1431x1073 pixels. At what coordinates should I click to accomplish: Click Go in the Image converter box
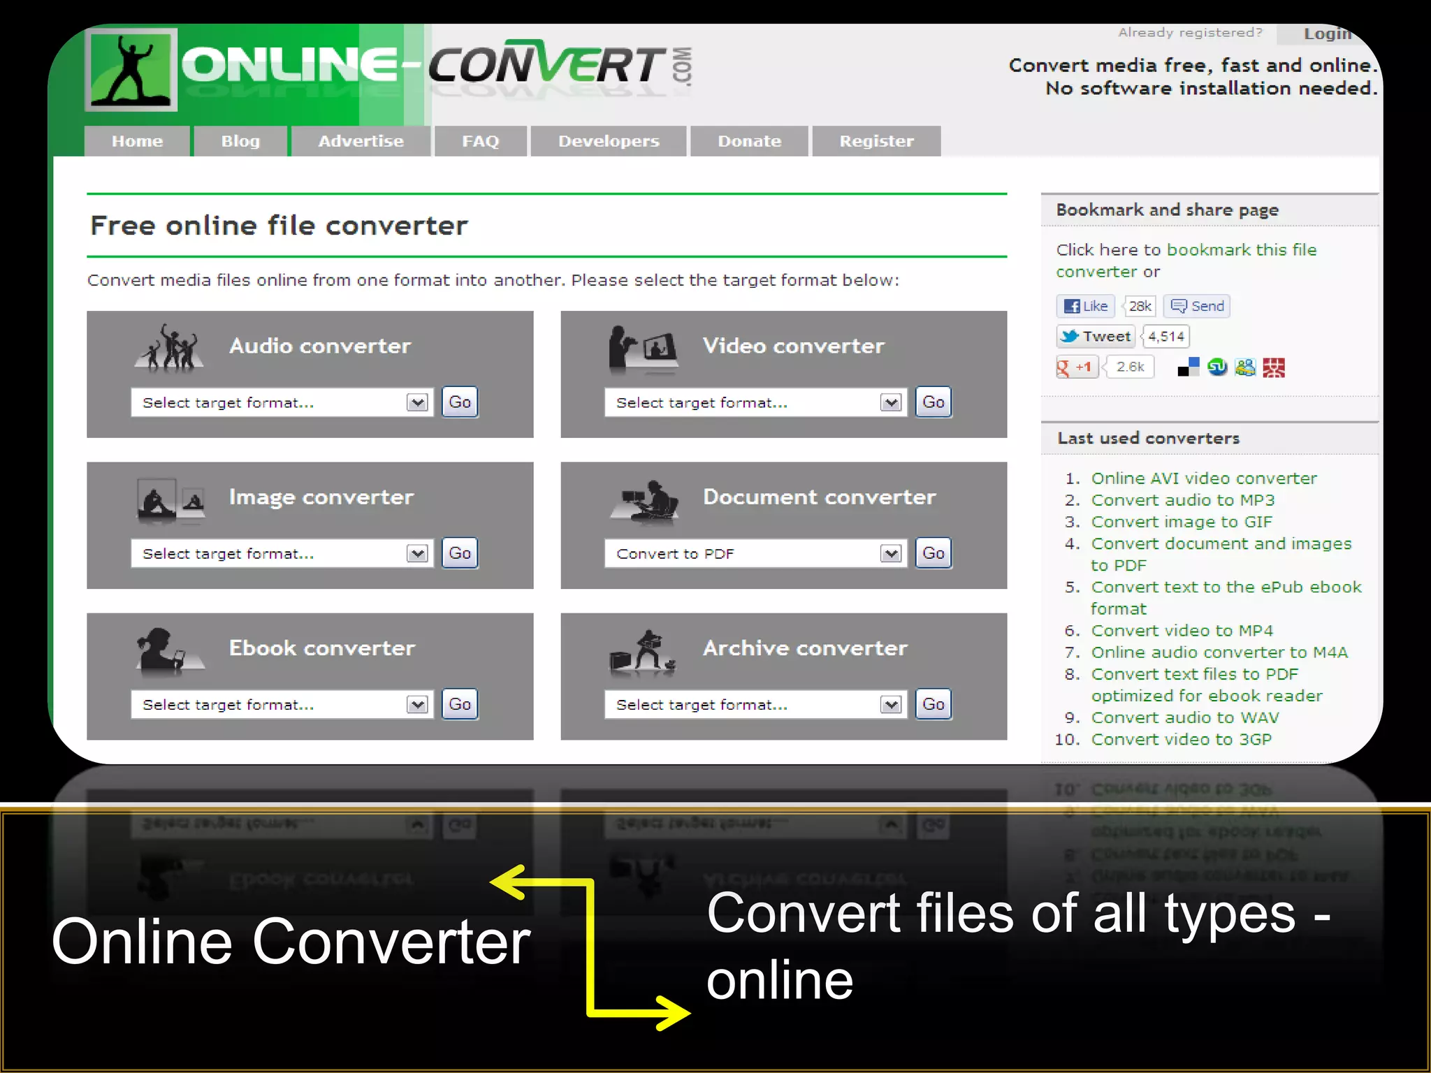click(x=460, y=553)
